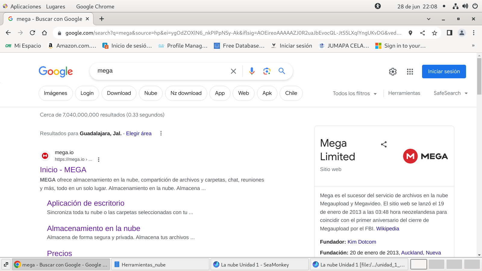
Task: Open the Inicio - MEGA result link
Action: pos(63,170)
